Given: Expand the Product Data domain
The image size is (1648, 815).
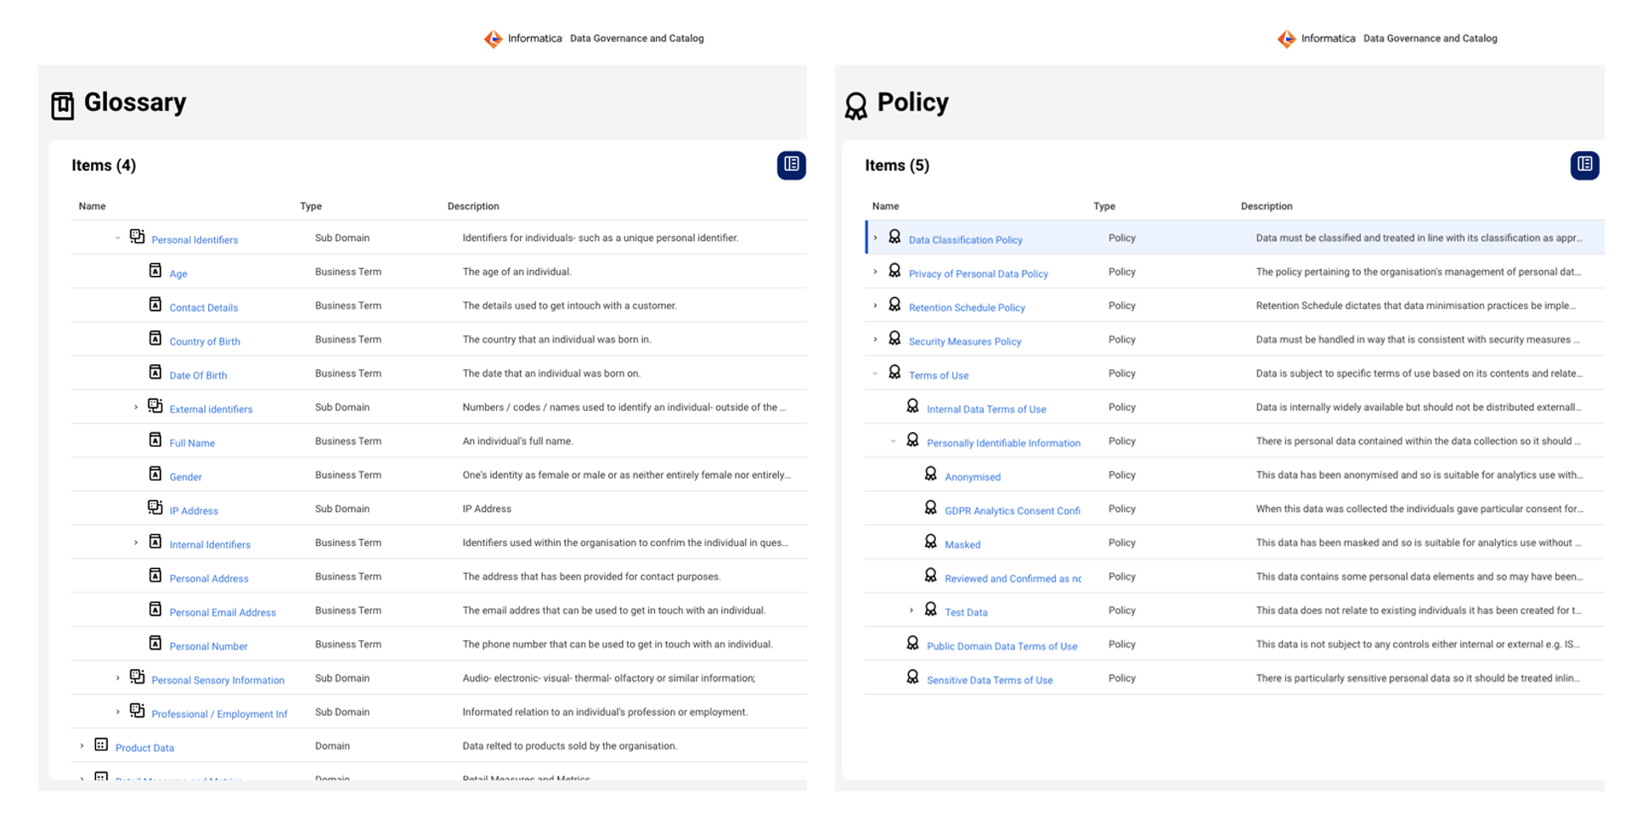Looking at the screenshot, I should click(x=82, y=746).
